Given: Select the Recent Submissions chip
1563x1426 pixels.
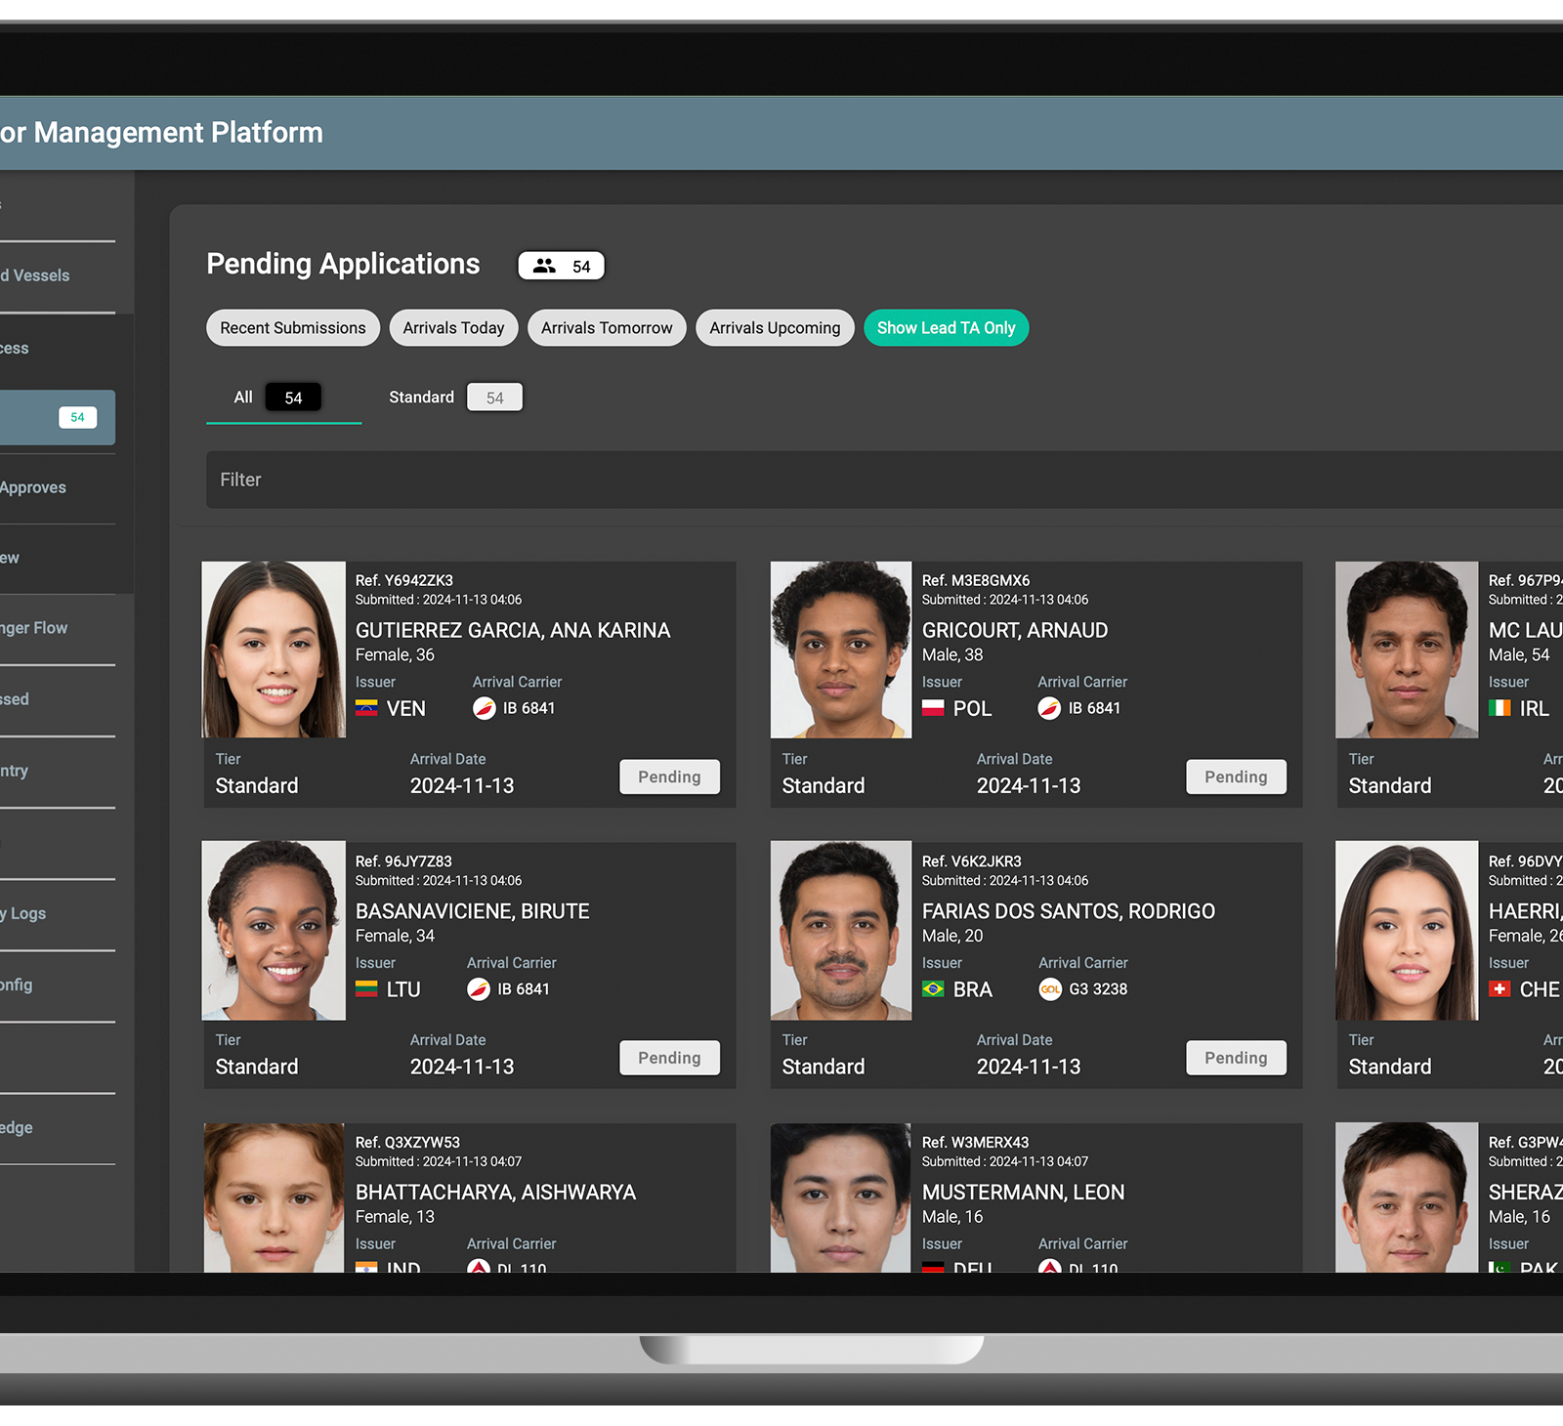Looking at the screenshot, I should click(x=292, y=328).
